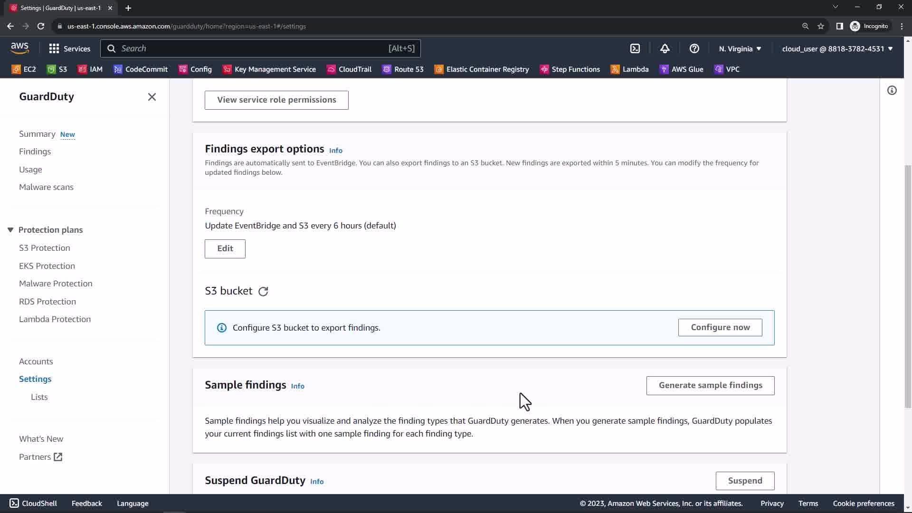Click the AWS logo home icon

[x=19, y=48]
